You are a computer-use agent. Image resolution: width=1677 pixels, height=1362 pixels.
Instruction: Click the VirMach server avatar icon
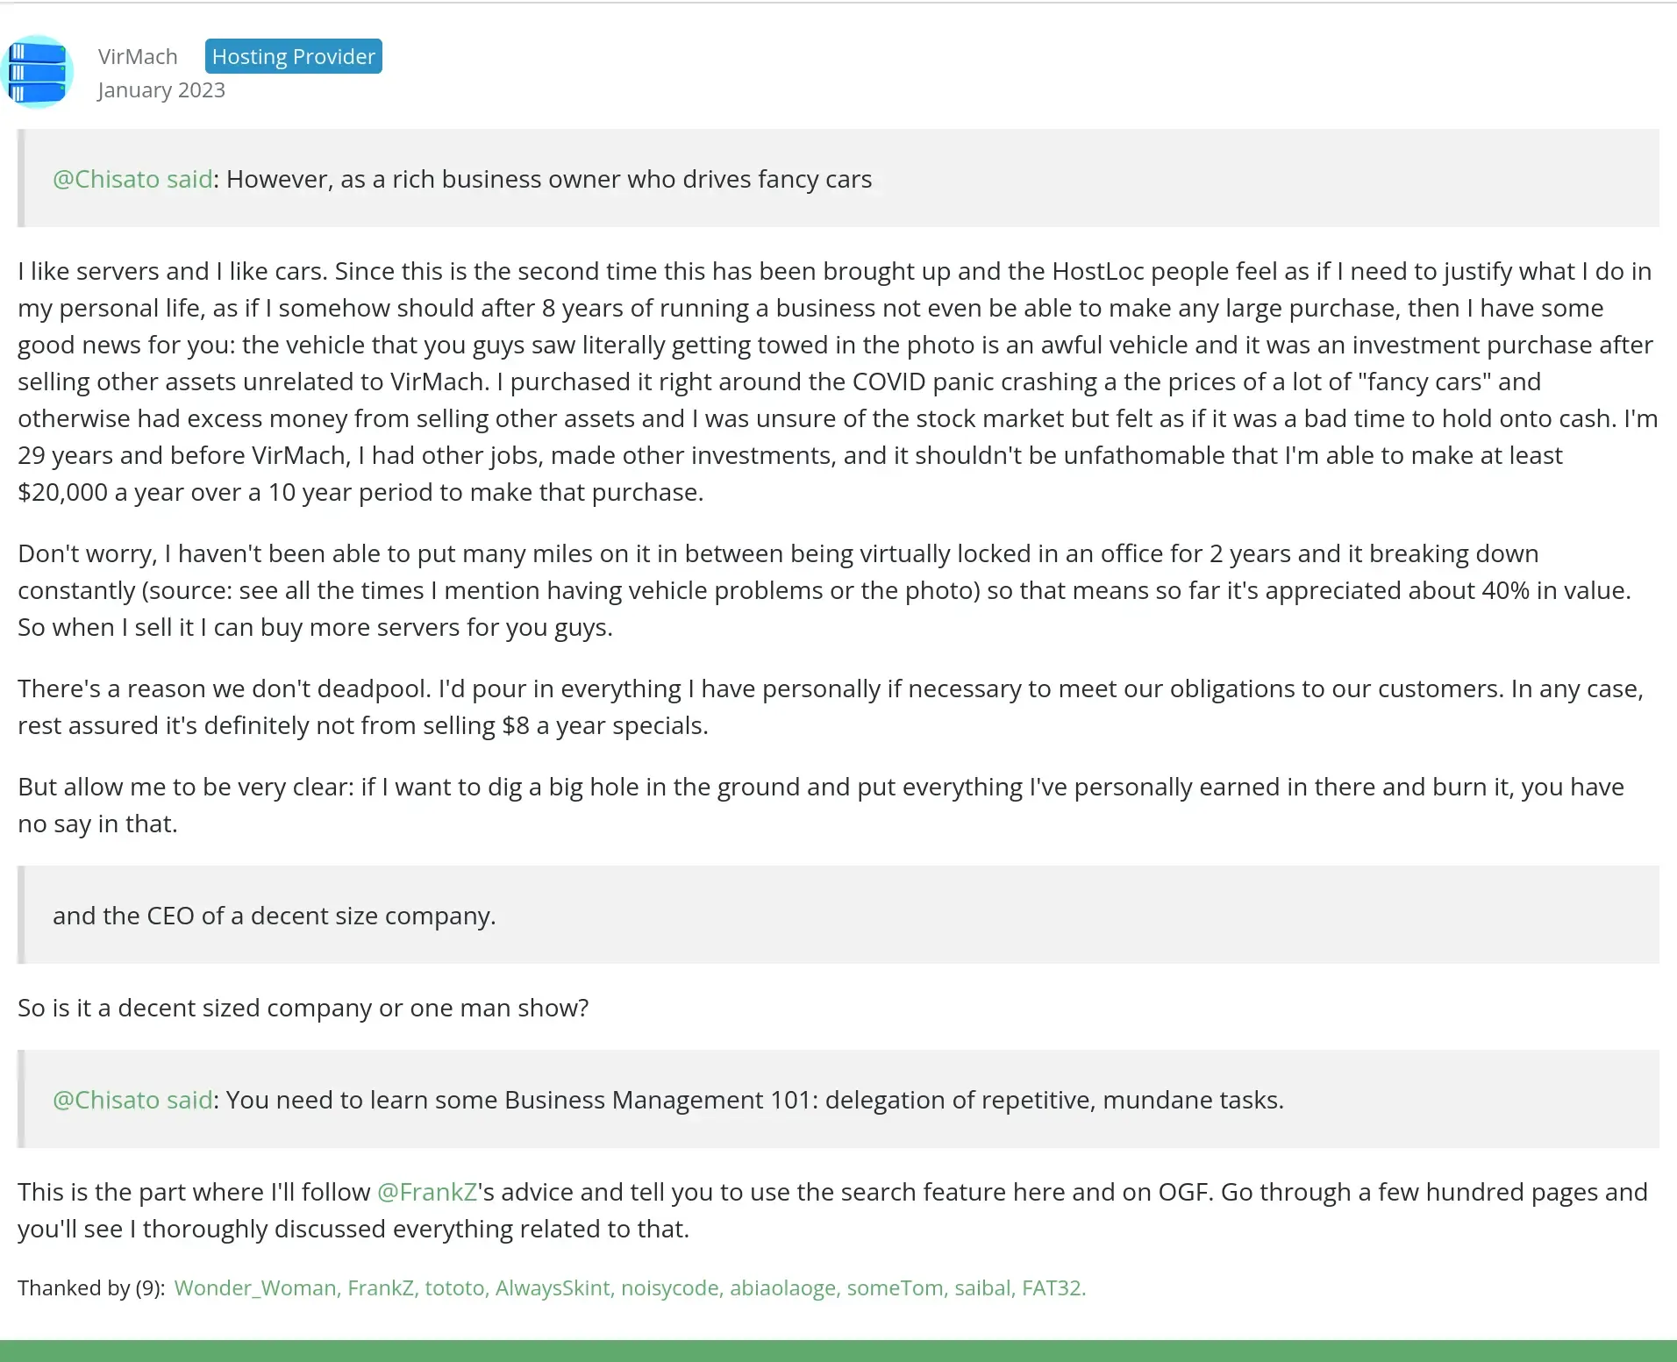click(x=37, y=72)
